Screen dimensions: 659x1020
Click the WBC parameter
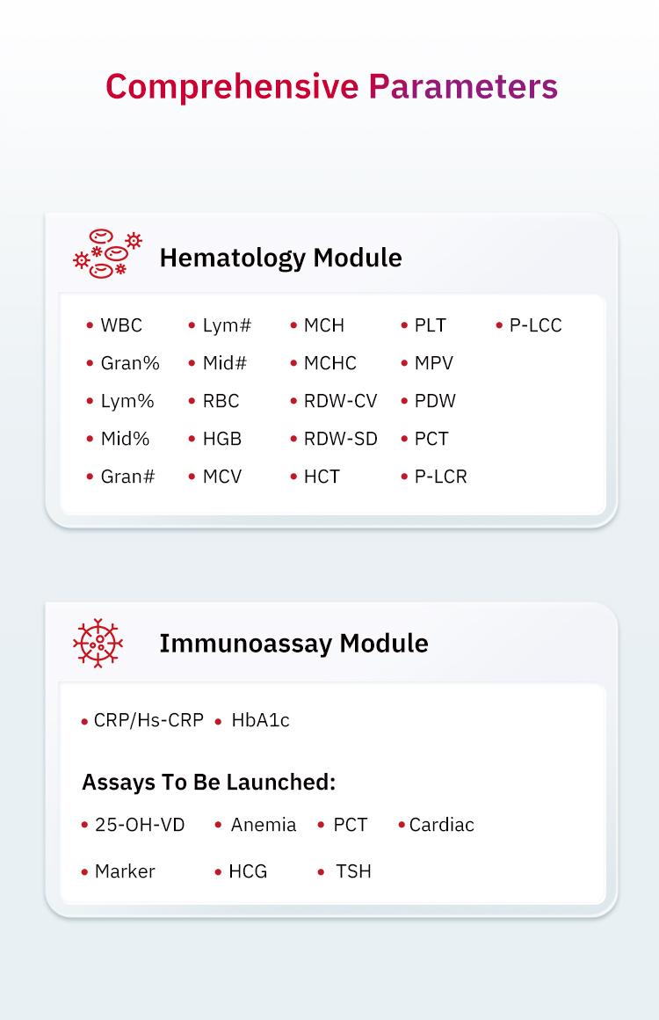pyautogui.click(x=121, y=325)
